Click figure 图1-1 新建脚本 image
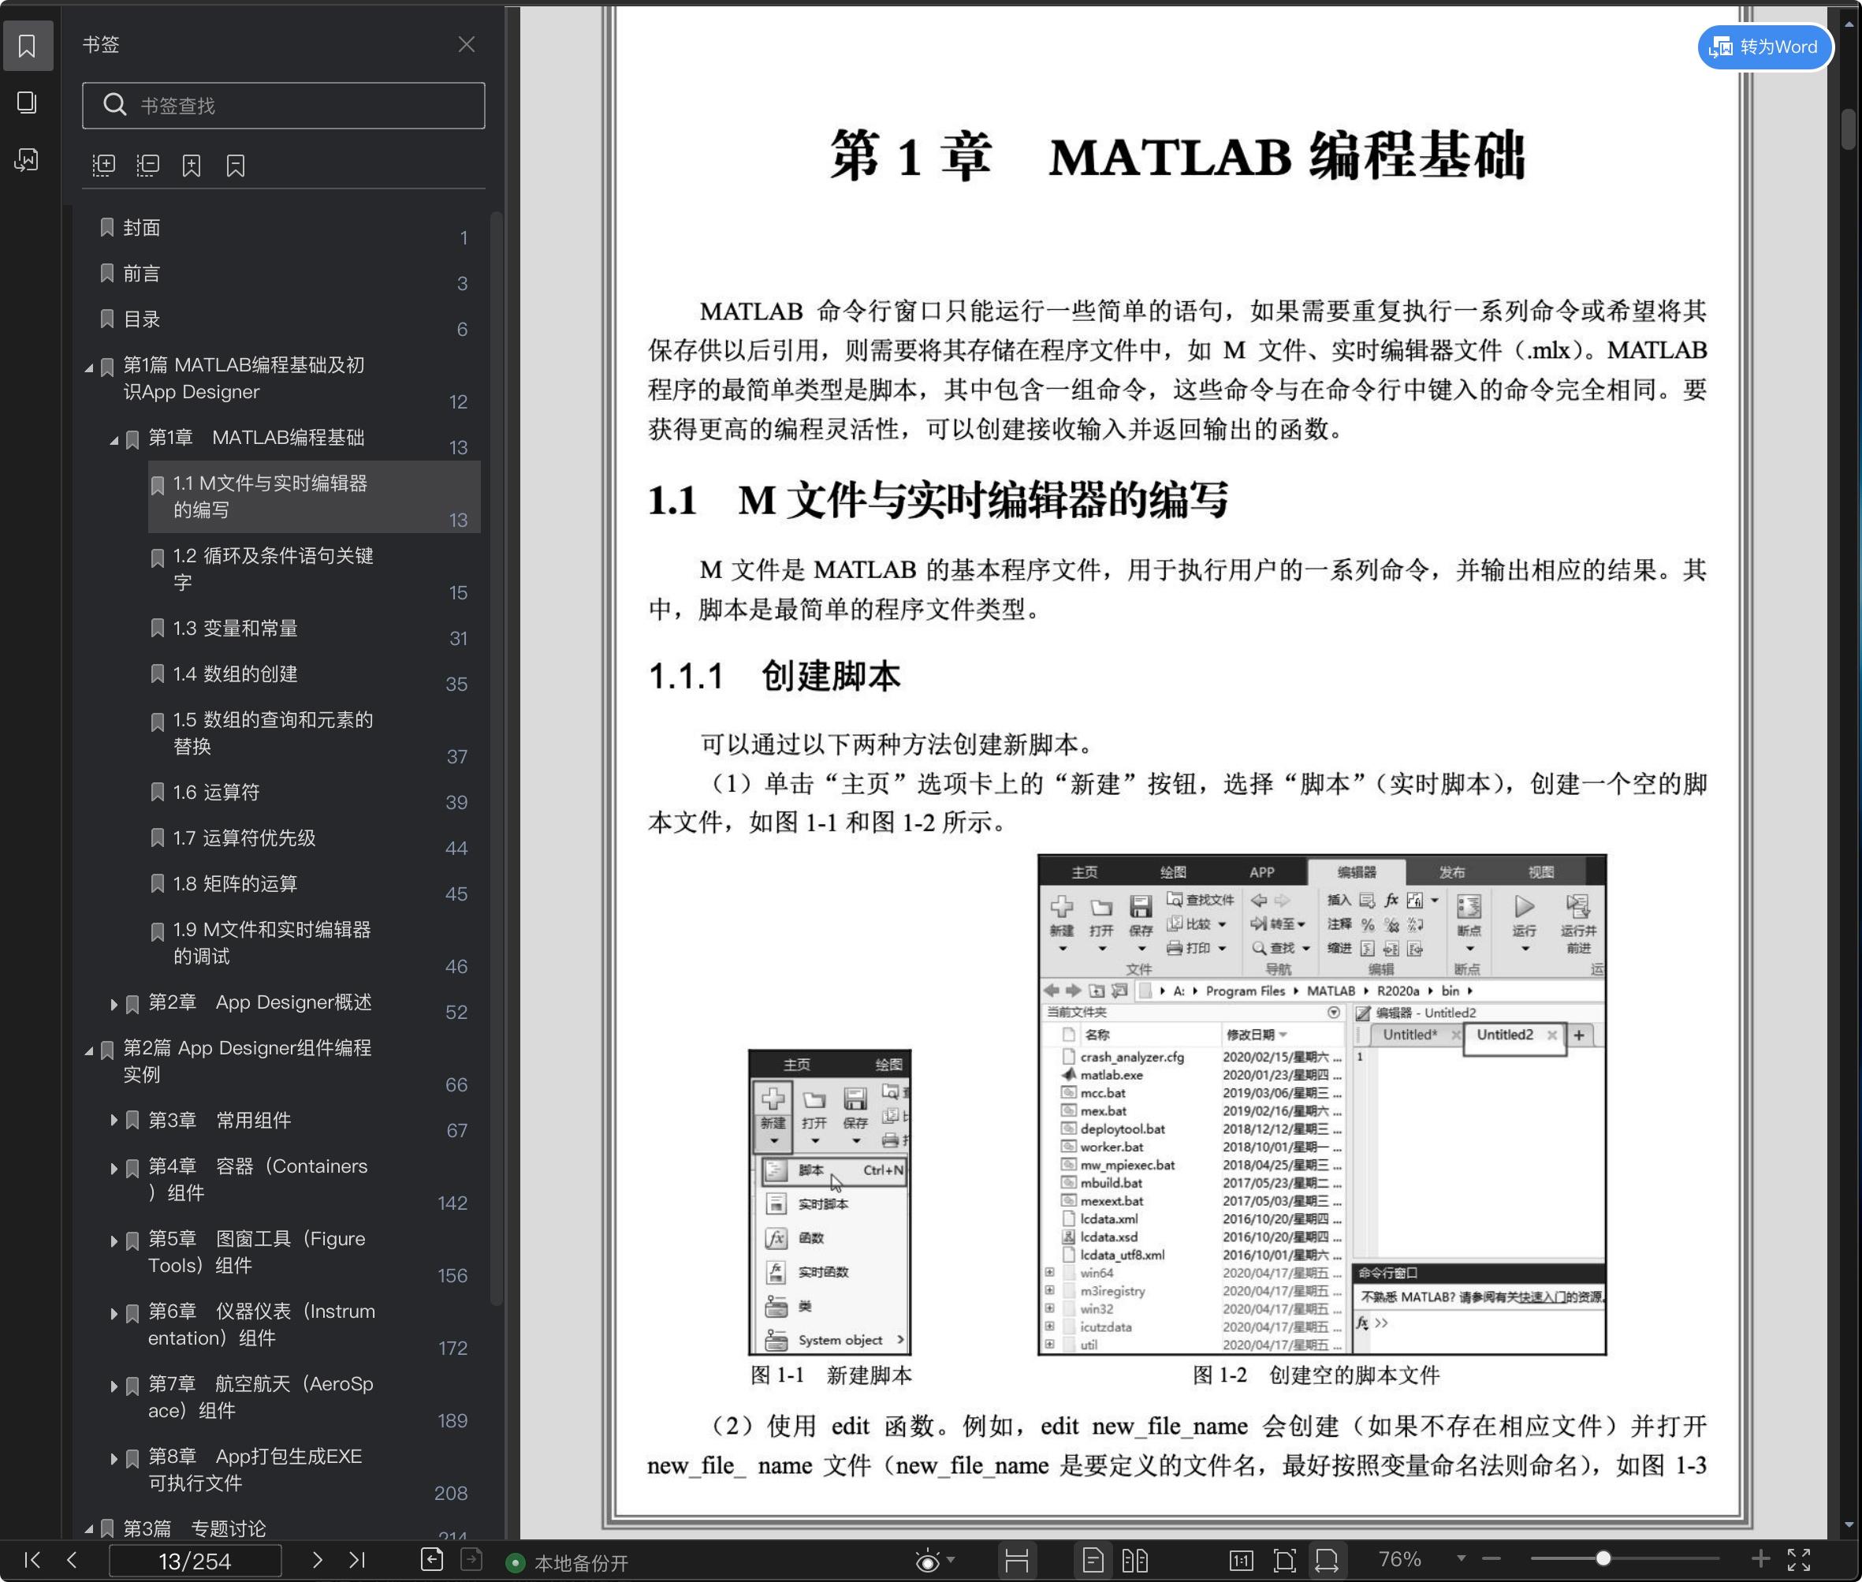The image size is (1862, 1582). pyautogui.click(x=830, y=1203)
